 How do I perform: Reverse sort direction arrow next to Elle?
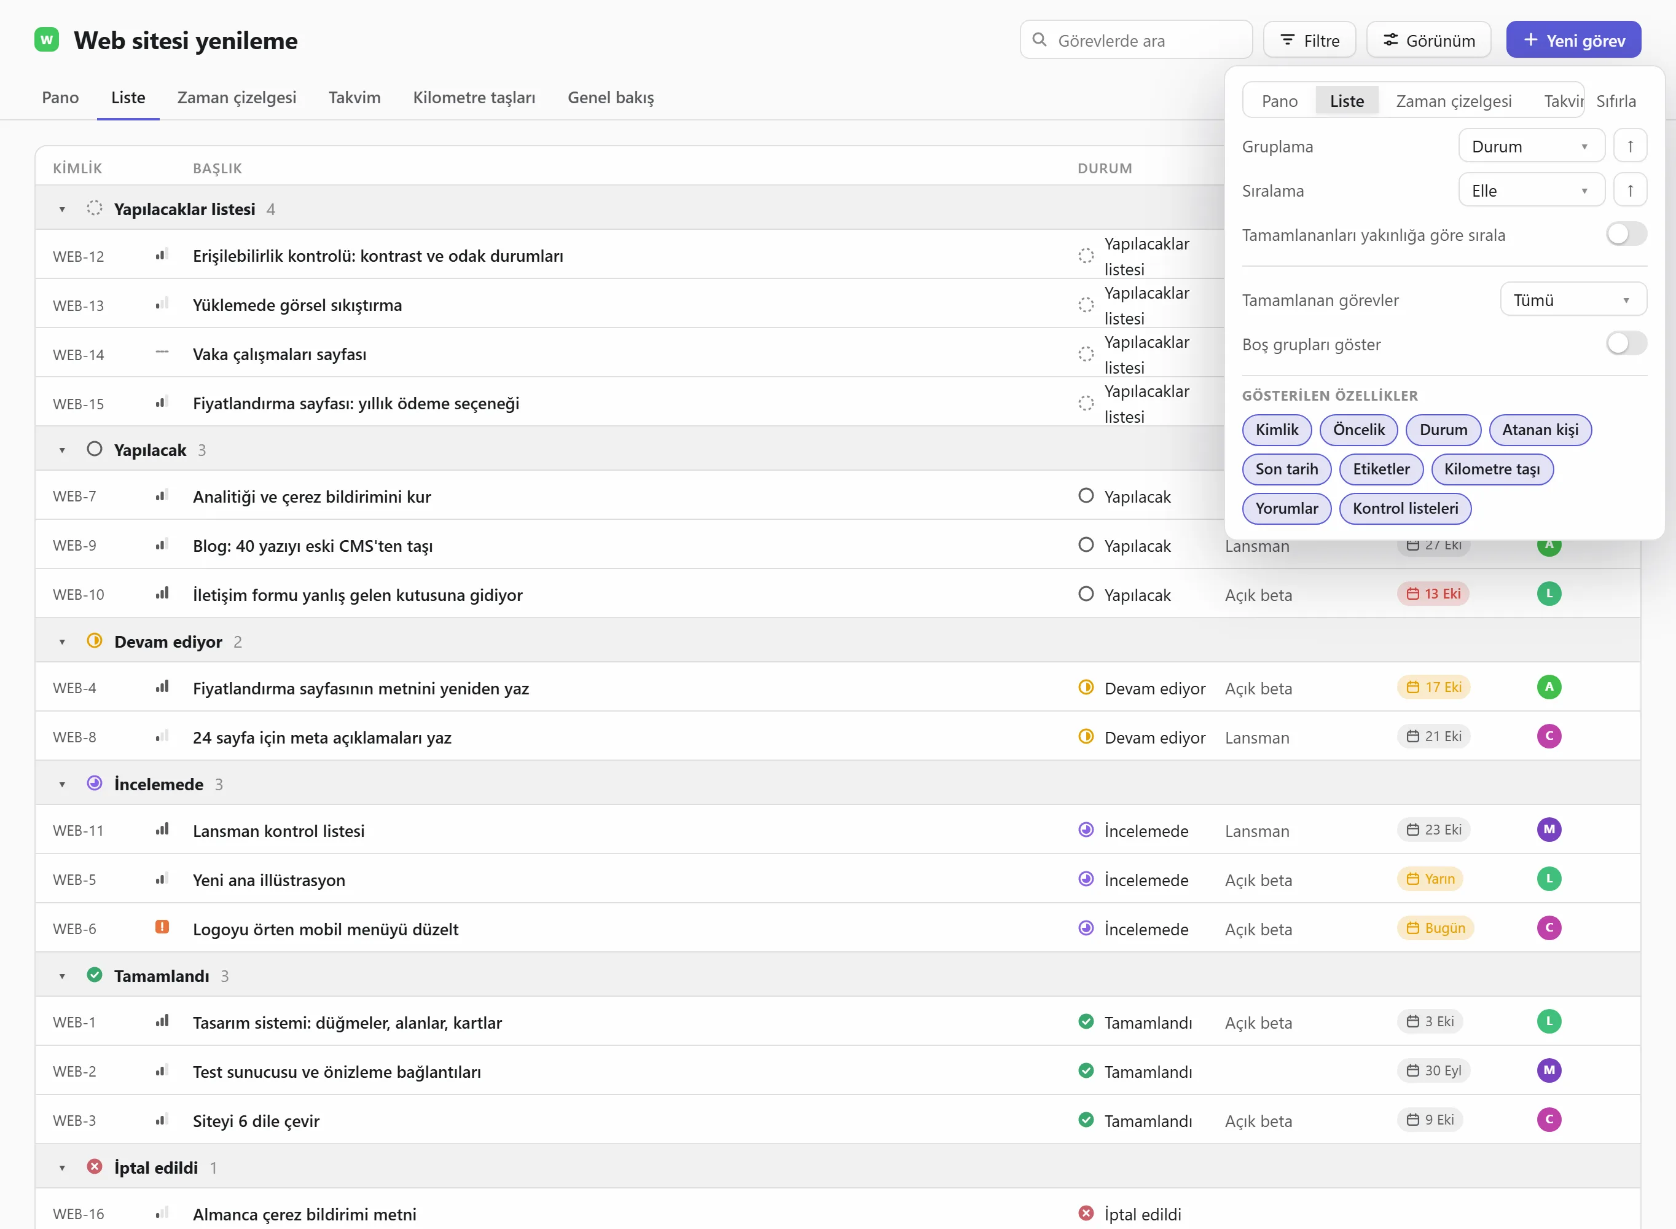1630,190
